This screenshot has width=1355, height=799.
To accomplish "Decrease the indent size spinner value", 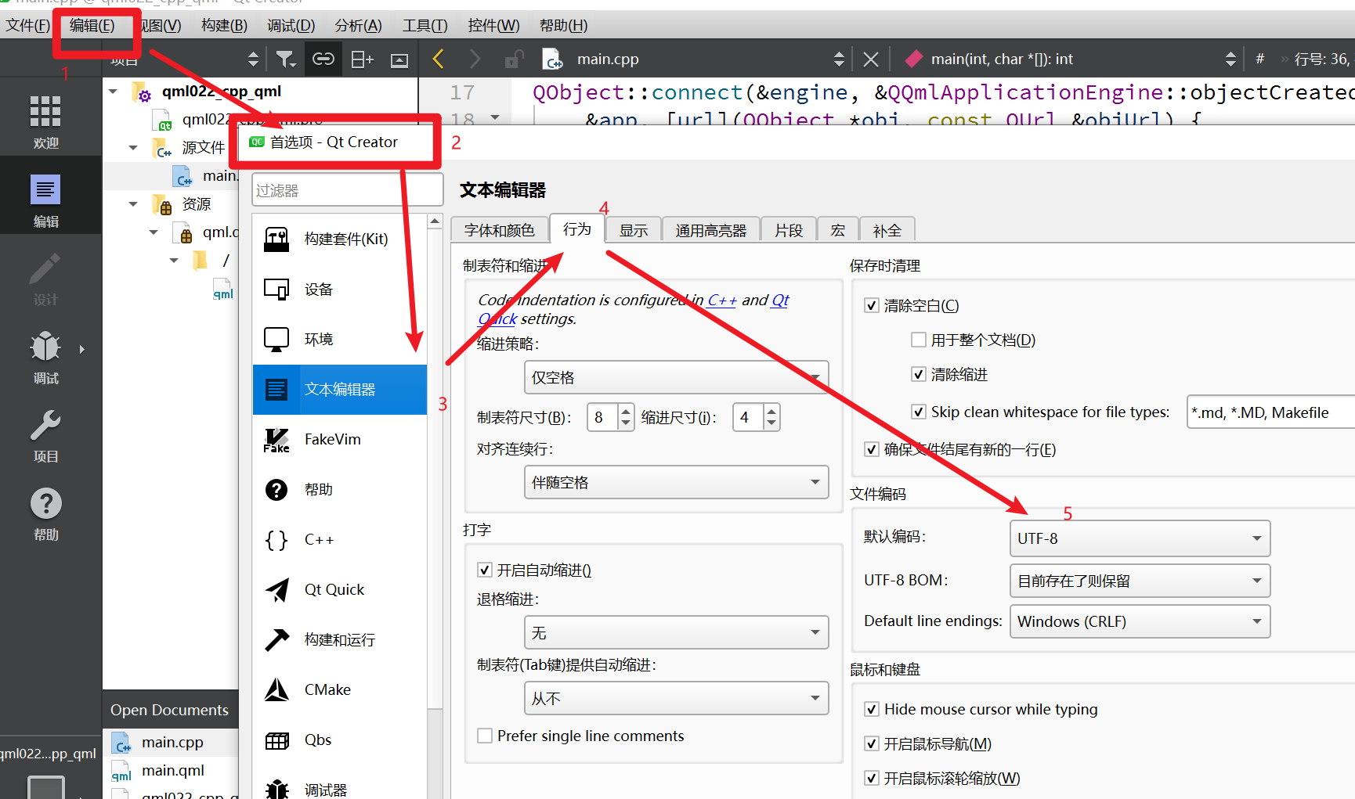I will coord(771,423).
